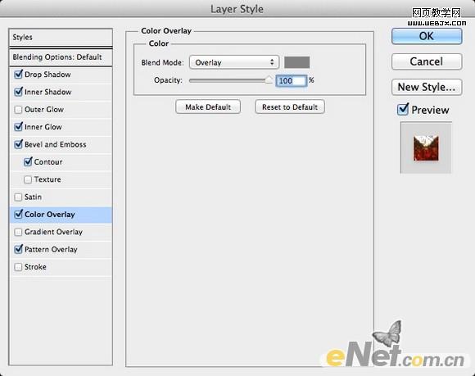The height and width of the screenshot is (376, 475).
Task: Select the Gradient Overlay list item
Action: click(61, 232)
